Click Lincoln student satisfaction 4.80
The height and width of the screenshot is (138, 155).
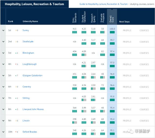click(x=84, y=119)
